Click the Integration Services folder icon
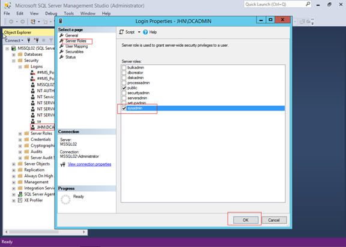The image size is (346, 247). [20, 188]
